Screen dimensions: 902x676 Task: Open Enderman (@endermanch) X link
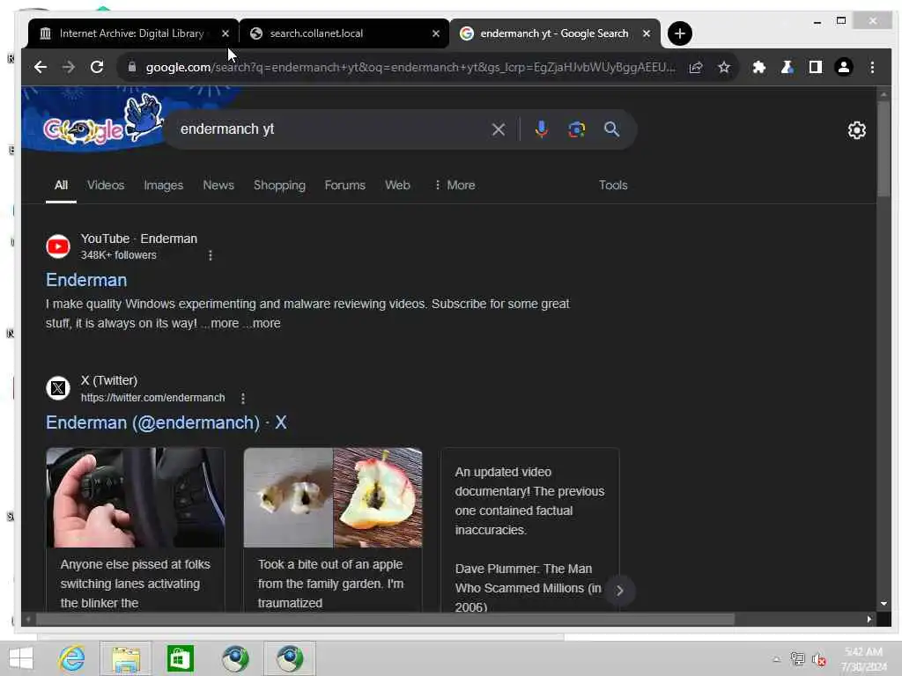coord(166,422)
